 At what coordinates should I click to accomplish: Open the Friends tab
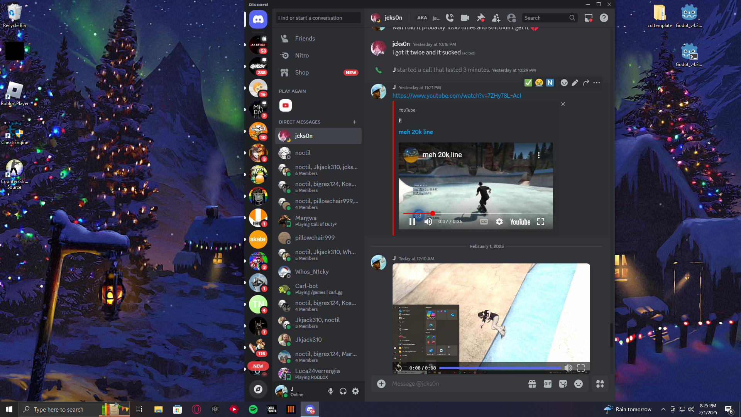(x=305, y=39)
